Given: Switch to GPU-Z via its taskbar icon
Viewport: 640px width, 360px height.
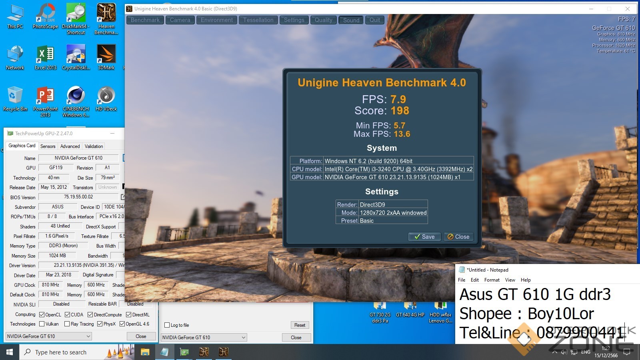Looking at the screenshot, I should point(184,352).
